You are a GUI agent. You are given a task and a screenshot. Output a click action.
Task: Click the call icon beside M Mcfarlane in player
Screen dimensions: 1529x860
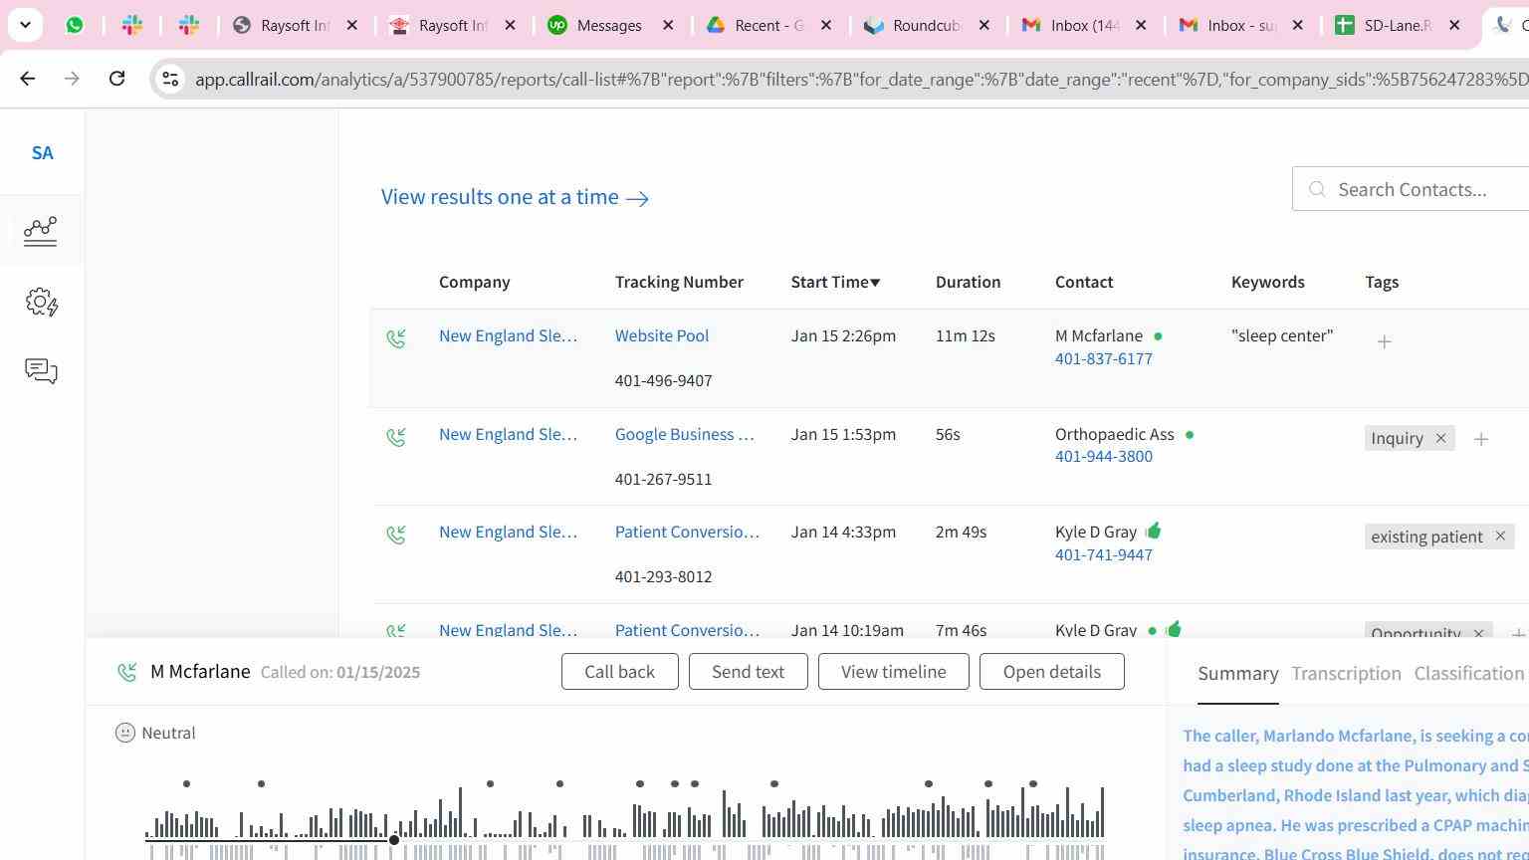point(126,672)
